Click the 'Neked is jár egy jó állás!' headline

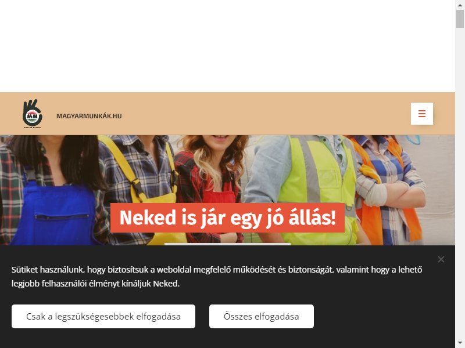(x=227, y=217)
